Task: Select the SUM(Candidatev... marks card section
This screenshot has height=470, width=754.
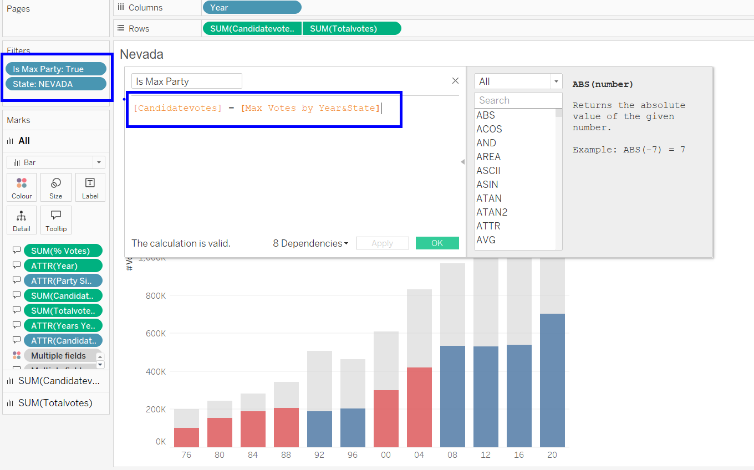Action: coord(56,381)
